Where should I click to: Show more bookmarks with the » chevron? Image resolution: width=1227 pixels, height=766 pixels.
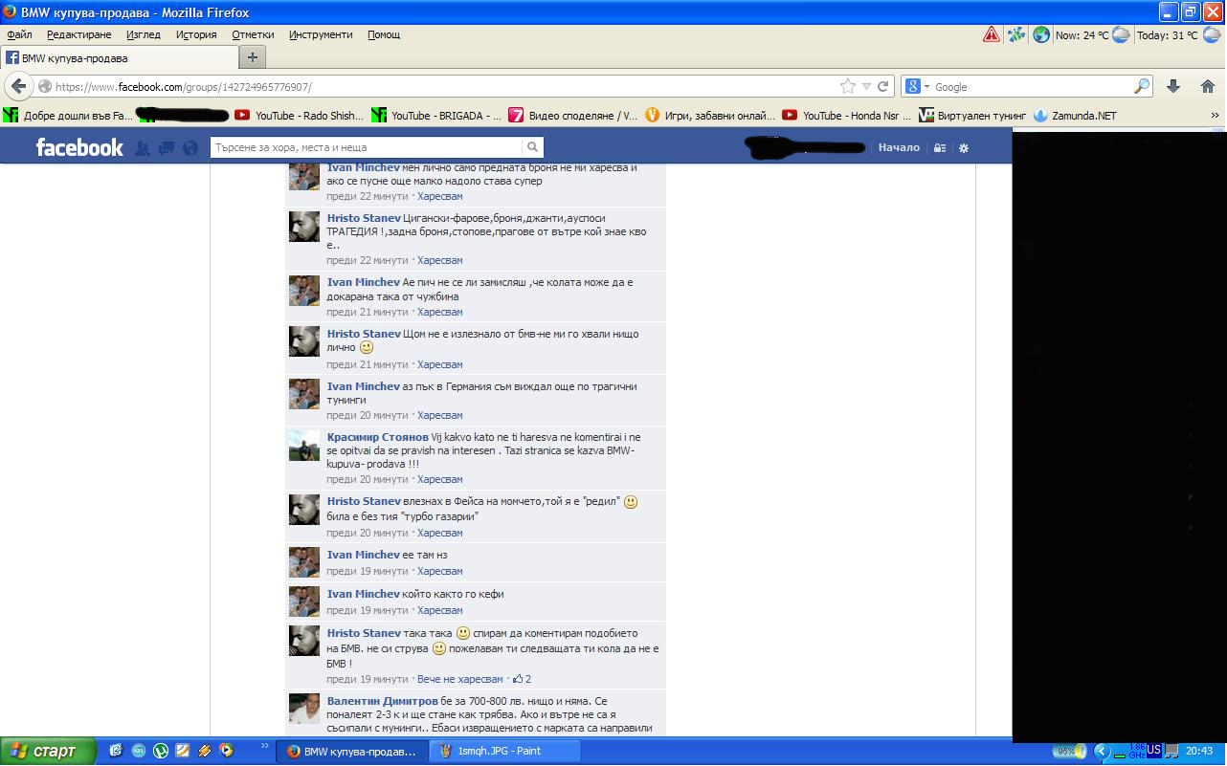click(1216, 116)
